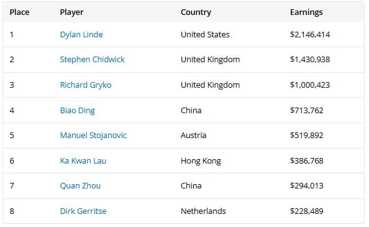Select the $1,000,423 earnings cell

coord(310,85)
